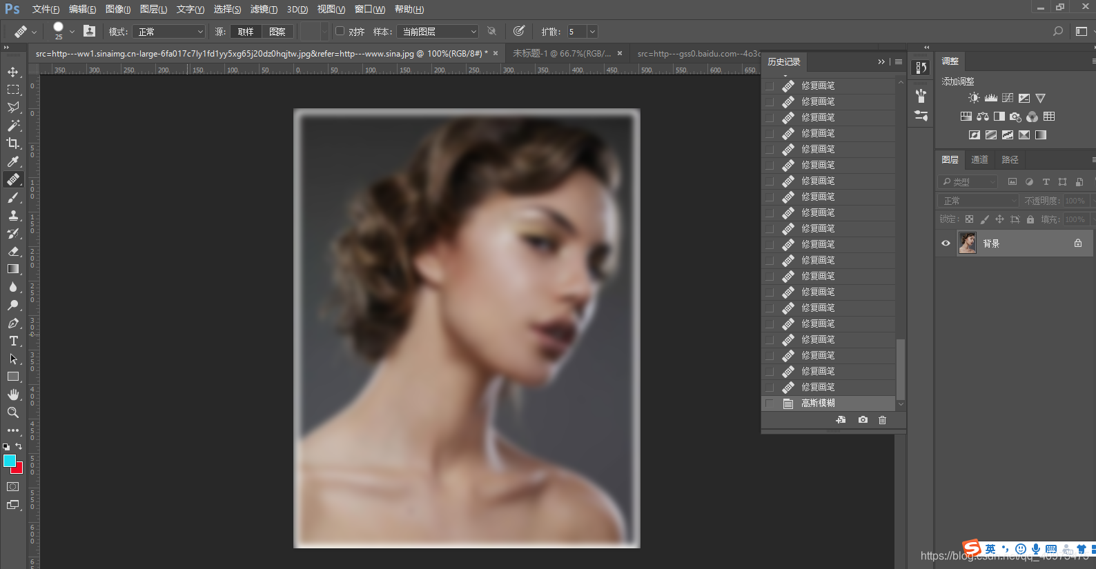Open the 图像 menu

tap(118, 9)
